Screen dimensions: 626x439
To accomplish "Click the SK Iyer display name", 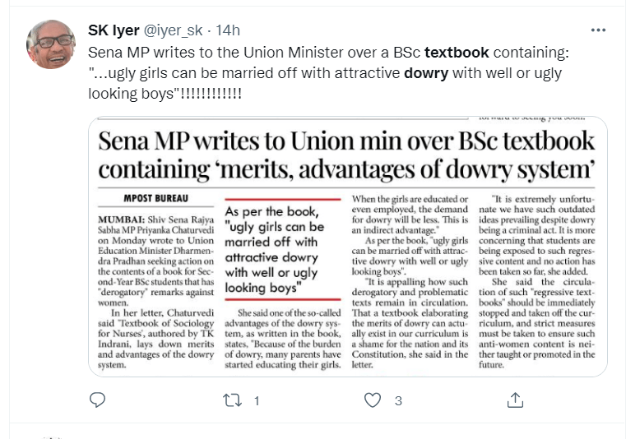I will click(x=114, y=30).
